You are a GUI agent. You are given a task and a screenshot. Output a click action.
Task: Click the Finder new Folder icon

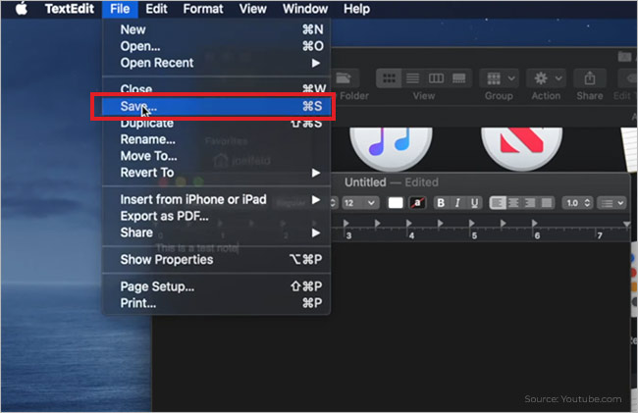click(x=345, y=78)
